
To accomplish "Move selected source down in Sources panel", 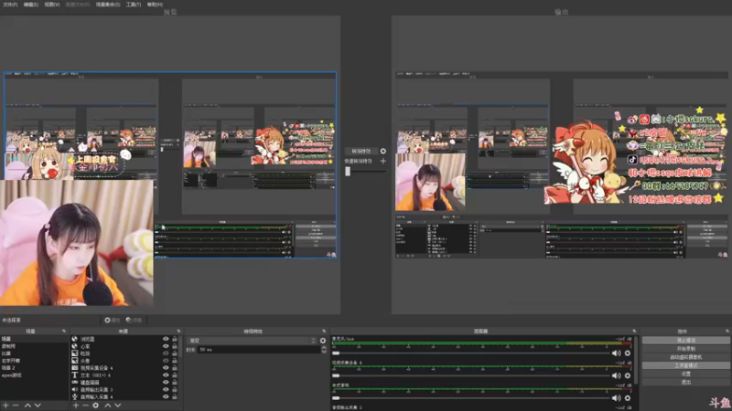I will pos(118,406).
